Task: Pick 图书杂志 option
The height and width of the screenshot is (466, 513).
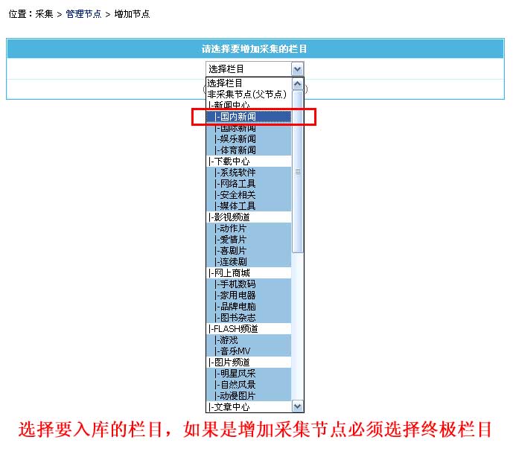Action: pyautogui.click(x=235, y=318)
